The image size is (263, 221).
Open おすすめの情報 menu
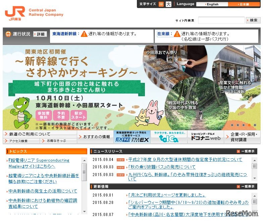[x=95, y=137]
